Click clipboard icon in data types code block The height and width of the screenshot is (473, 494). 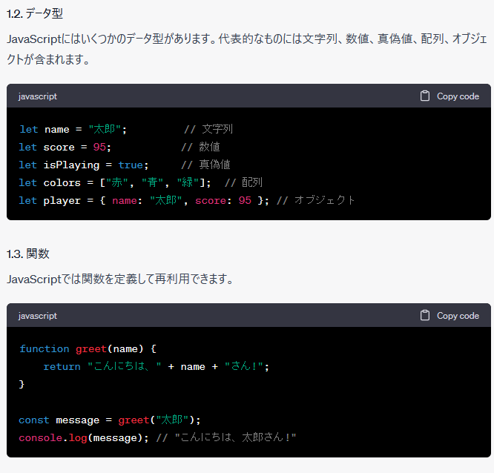click(x=425, y=96)
